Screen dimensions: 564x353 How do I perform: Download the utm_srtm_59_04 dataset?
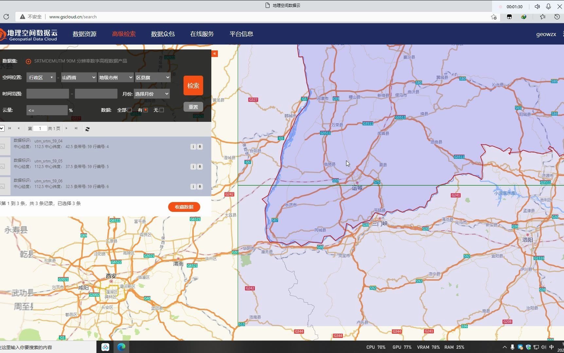pyautogui.click(x=200, y=146)
